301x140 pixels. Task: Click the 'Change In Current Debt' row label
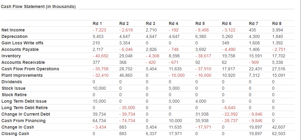pos(26,114)
